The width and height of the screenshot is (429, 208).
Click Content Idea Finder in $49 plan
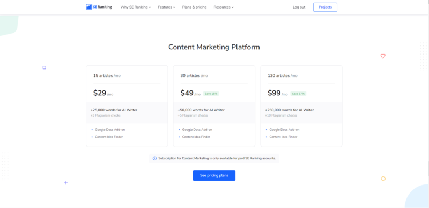pos(196,137)
